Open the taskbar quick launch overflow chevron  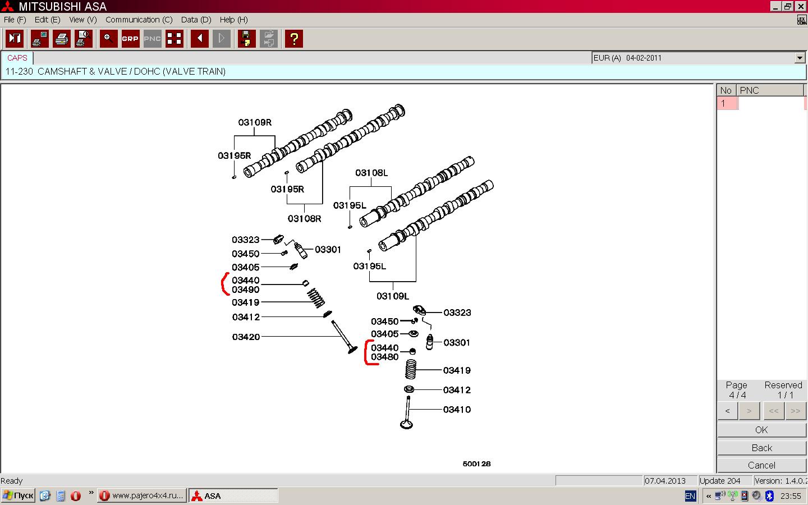91,493
